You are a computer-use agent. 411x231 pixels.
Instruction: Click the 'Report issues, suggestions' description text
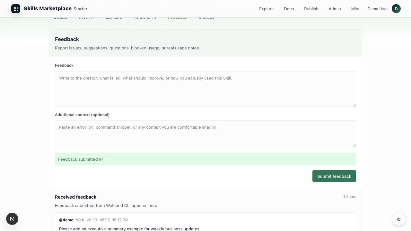point(127,48)
